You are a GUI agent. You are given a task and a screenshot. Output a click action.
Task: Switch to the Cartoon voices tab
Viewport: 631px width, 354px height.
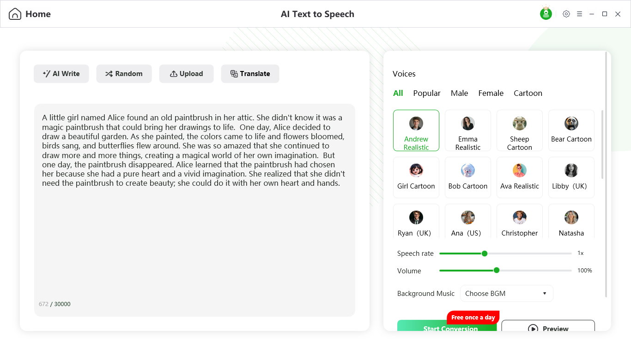[x=528, y=93]
